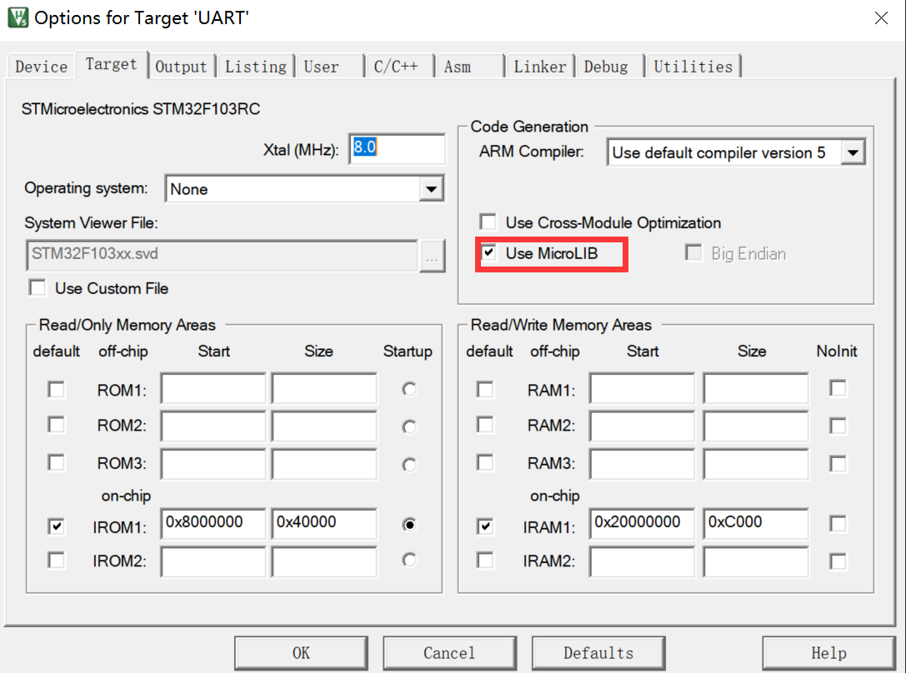
Task: Click the ROM1 Size field
Action: (324, 388)
